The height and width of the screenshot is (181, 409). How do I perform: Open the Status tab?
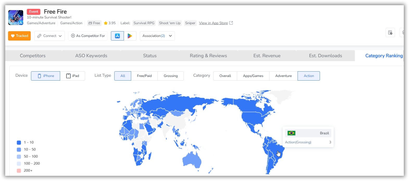pos(150,56)
